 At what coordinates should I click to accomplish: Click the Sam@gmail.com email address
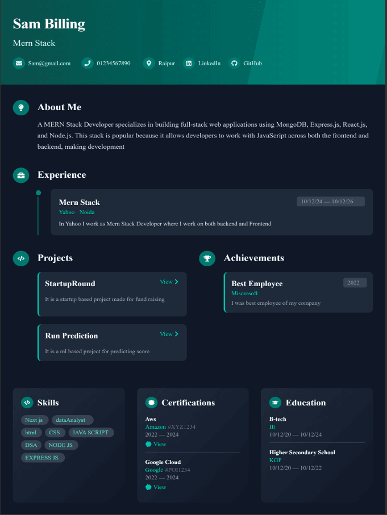pyautogui.click(x=49, y=63)
